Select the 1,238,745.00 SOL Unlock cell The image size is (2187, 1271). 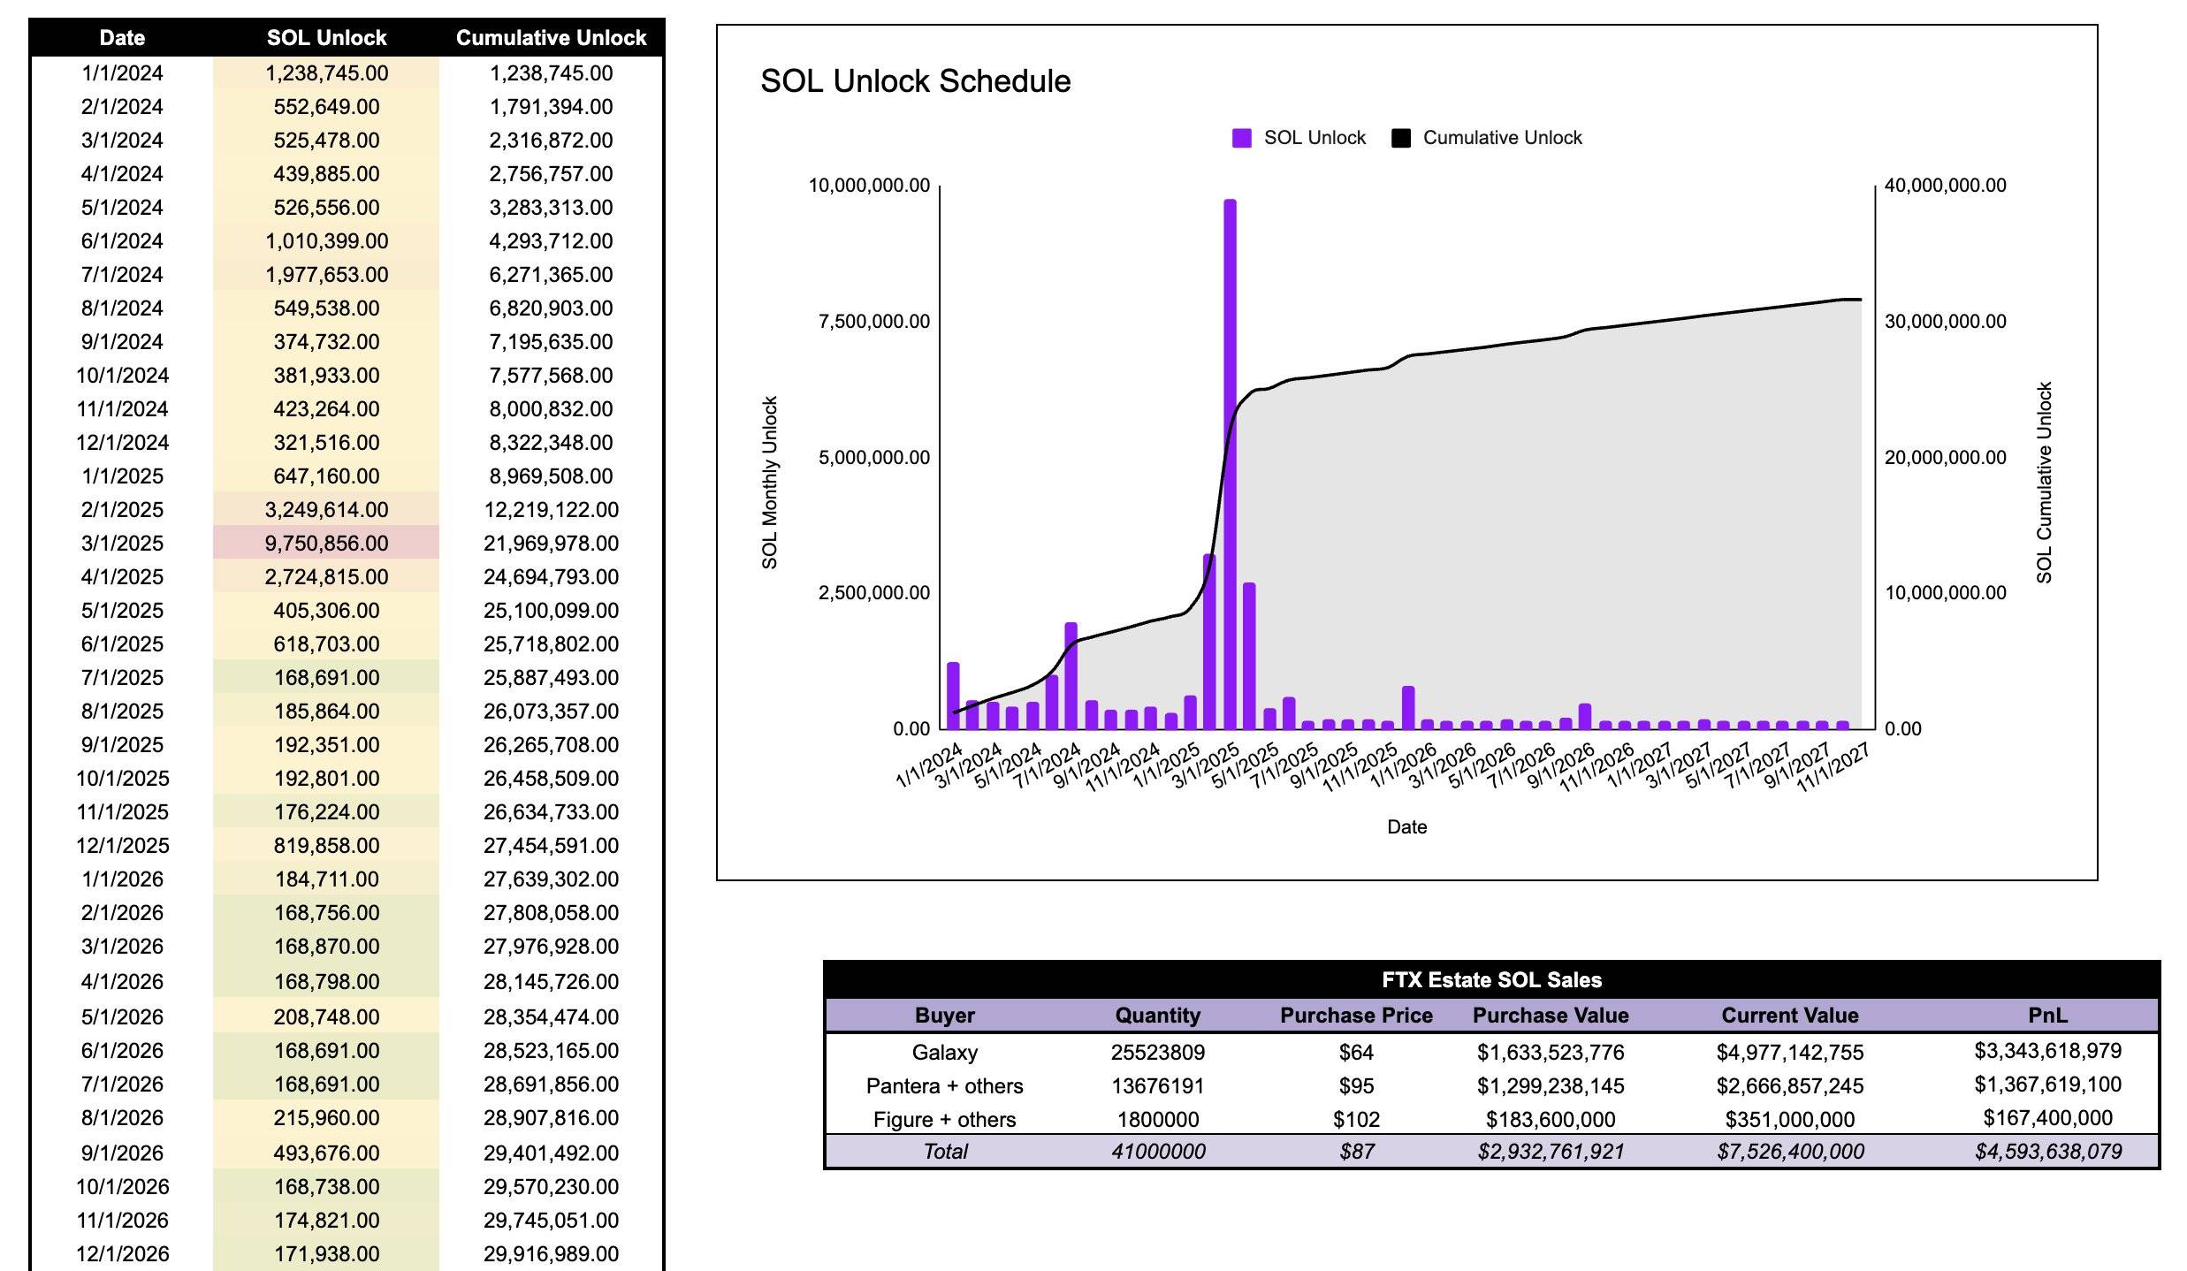coord(326,73)
